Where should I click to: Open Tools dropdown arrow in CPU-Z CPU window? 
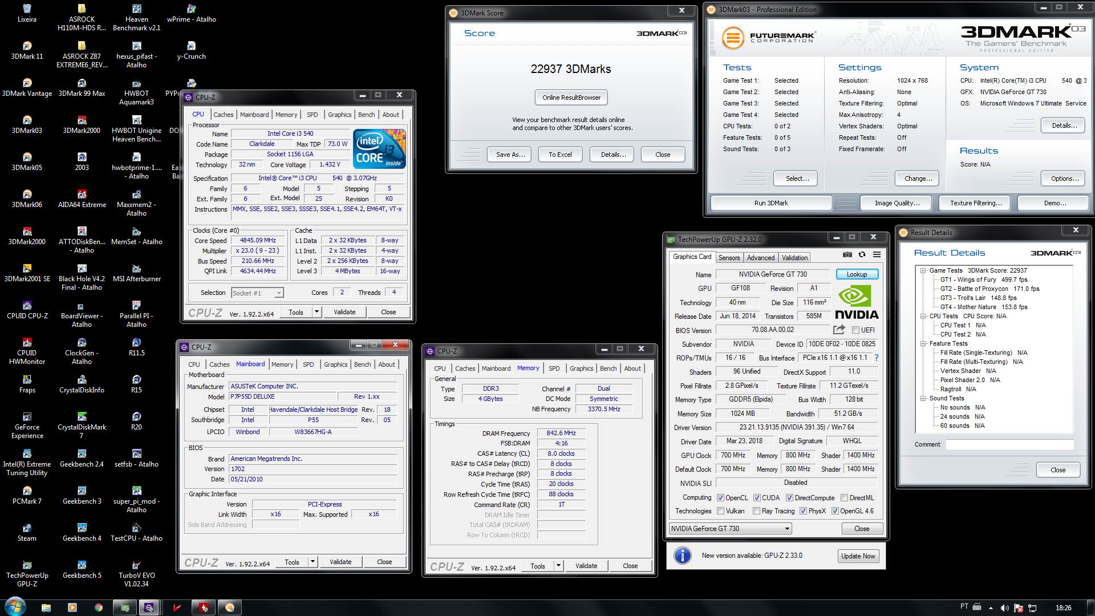coord(317,312)
